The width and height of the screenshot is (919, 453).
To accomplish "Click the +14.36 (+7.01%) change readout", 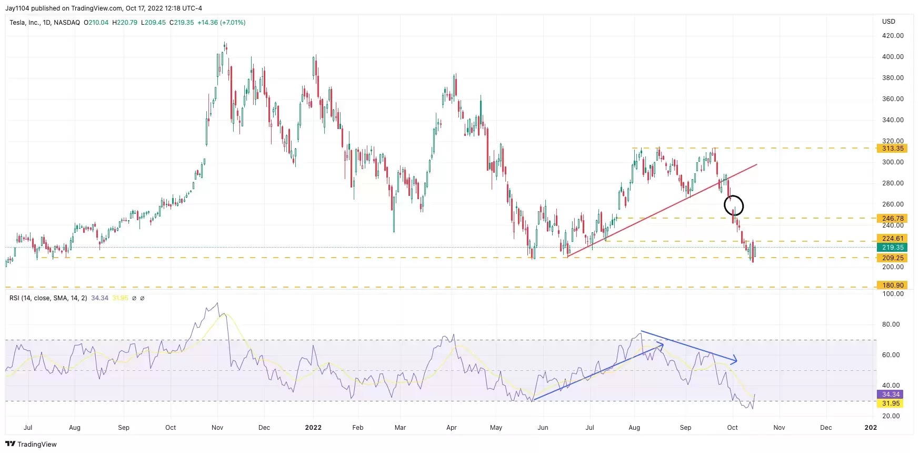I will pyautogui.click(x=222, y=23).
